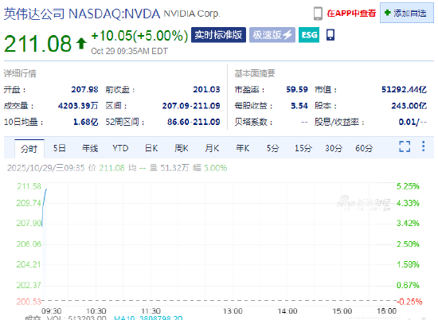Click the blue phone icon next to ESG

tap(330, 35)
